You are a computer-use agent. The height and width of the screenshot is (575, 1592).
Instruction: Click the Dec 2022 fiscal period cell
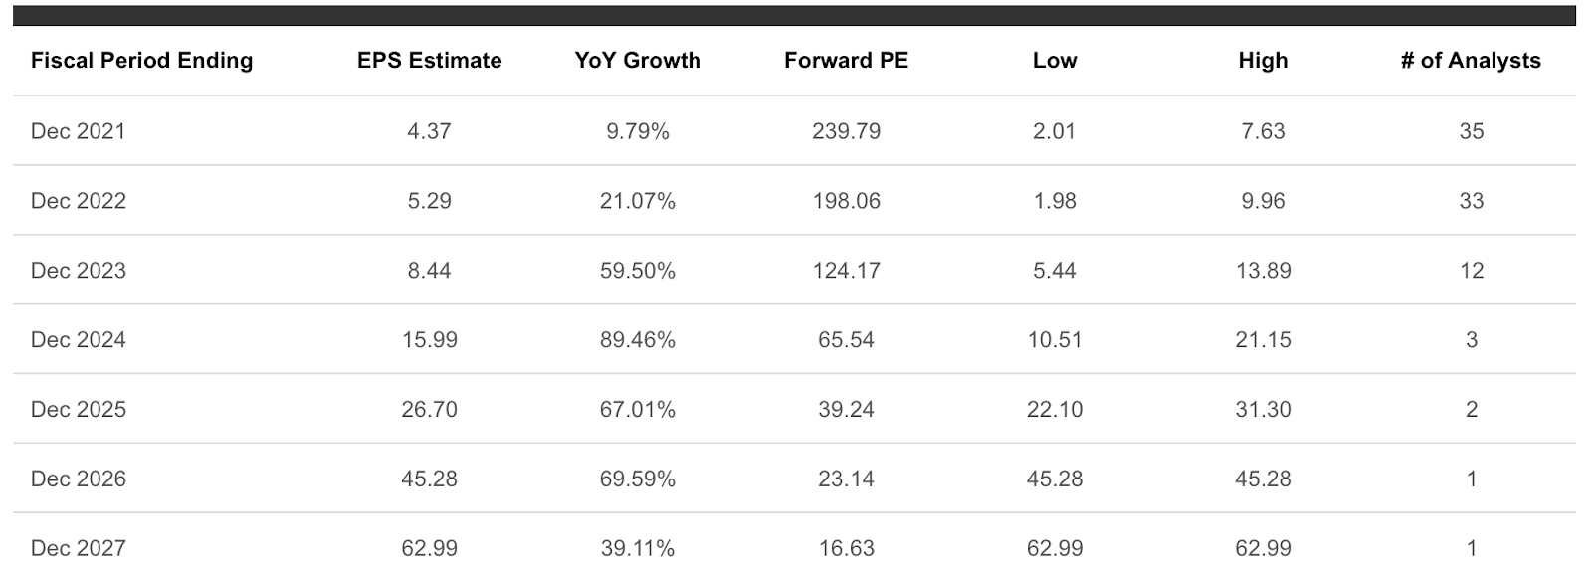(79, 201)
